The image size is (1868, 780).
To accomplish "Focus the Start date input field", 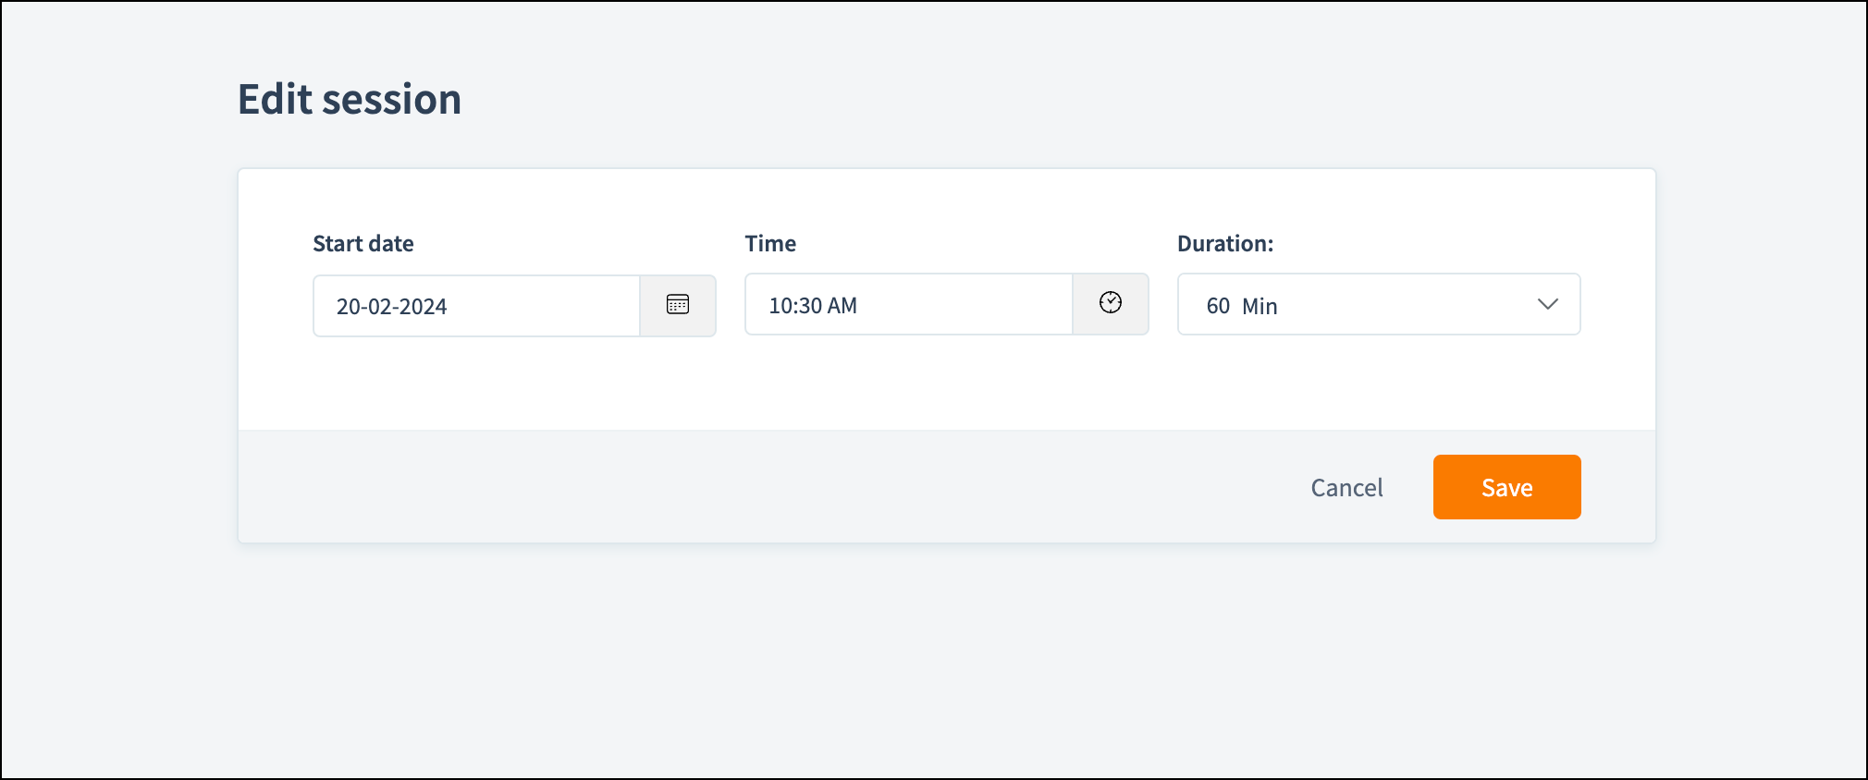I will click(x=476, y=306).
